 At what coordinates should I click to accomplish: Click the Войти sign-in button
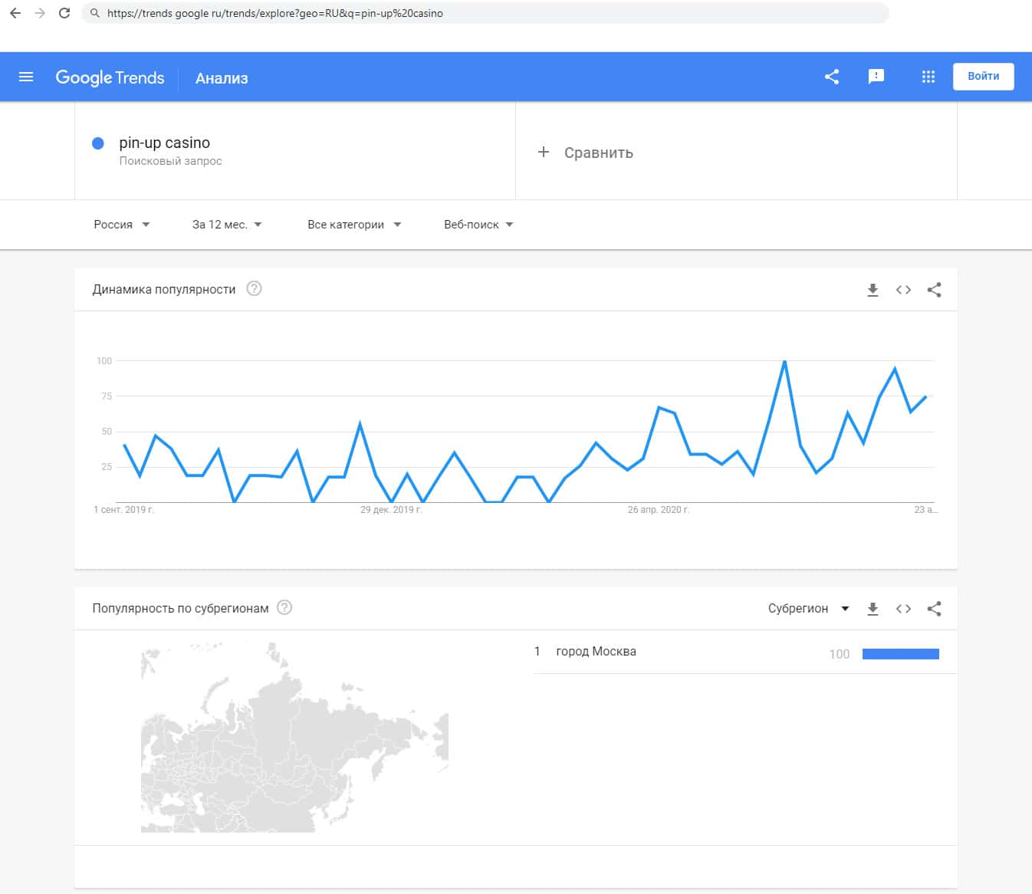(983, 77)
